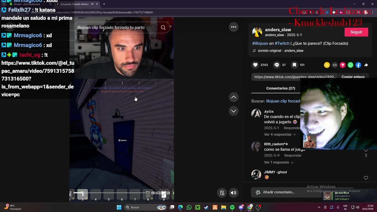The image size is (377, 212).
Task: Open File Explorer from taskbar
Action: point(224,207)
